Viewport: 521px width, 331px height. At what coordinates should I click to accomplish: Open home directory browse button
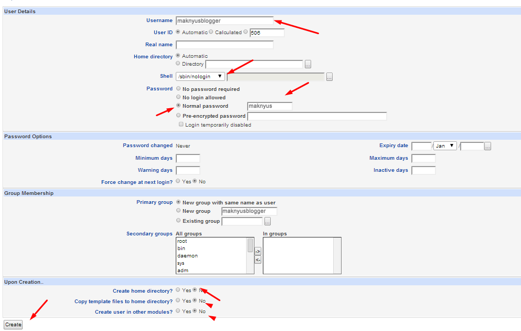click(307, 65)
